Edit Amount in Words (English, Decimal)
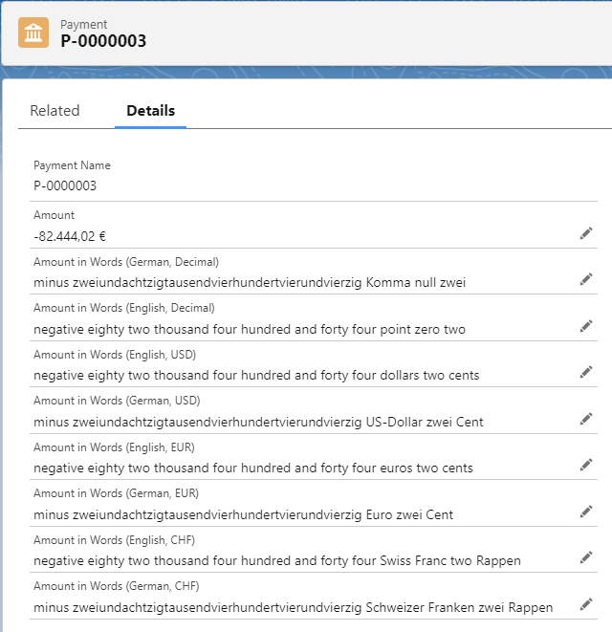Viewport: 612px width, 632px height. pos(586,326)
